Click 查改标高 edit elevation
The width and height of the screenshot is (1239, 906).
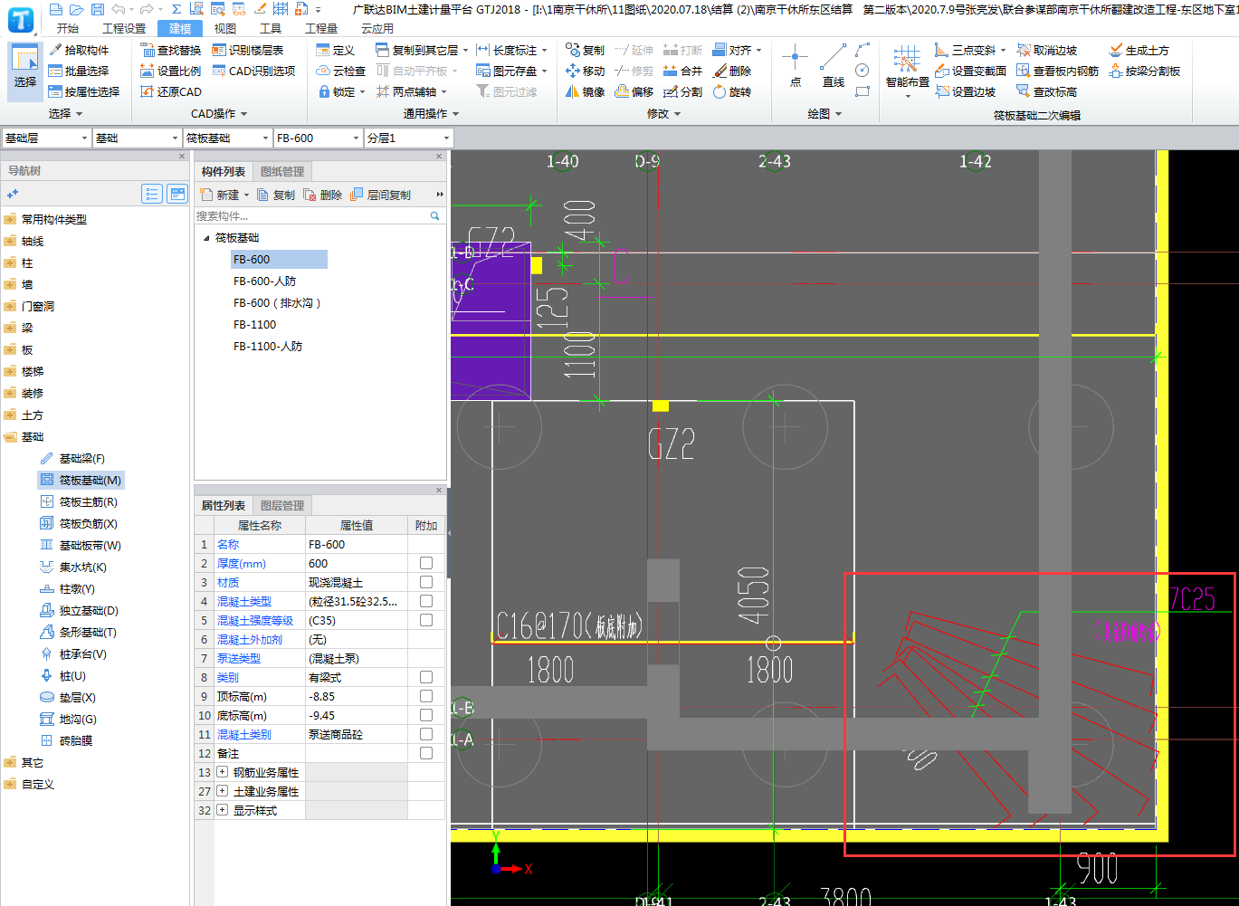(1046, 91)
